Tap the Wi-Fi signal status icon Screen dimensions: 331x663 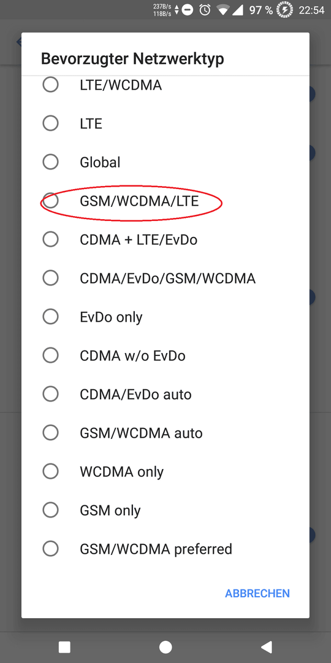(x=223, y=10)
